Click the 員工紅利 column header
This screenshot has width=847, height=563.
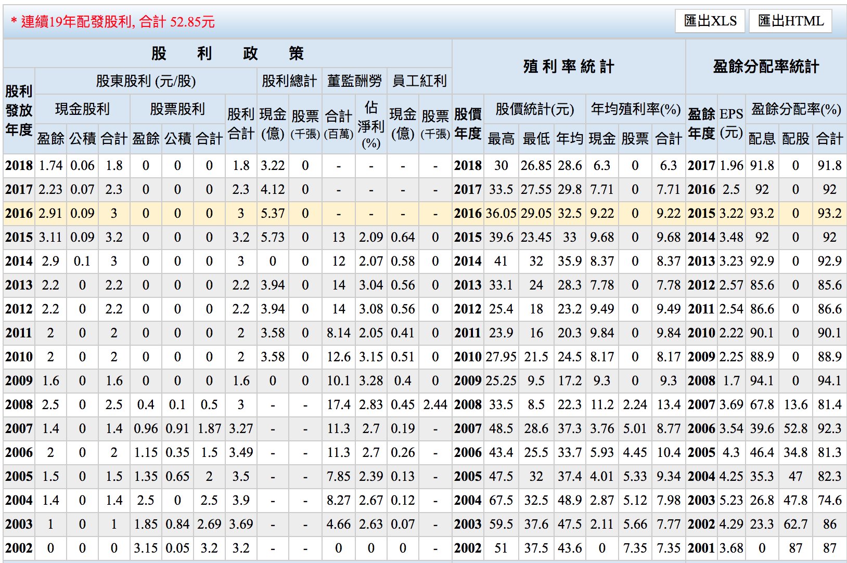tap(419, 81)
